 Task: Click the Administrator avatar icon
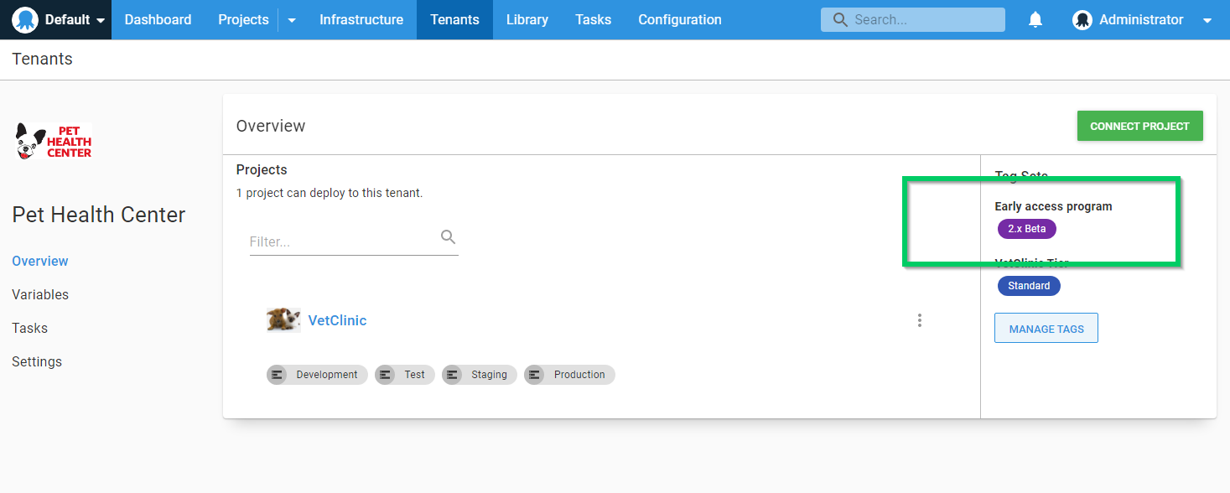coord(1082,20)
